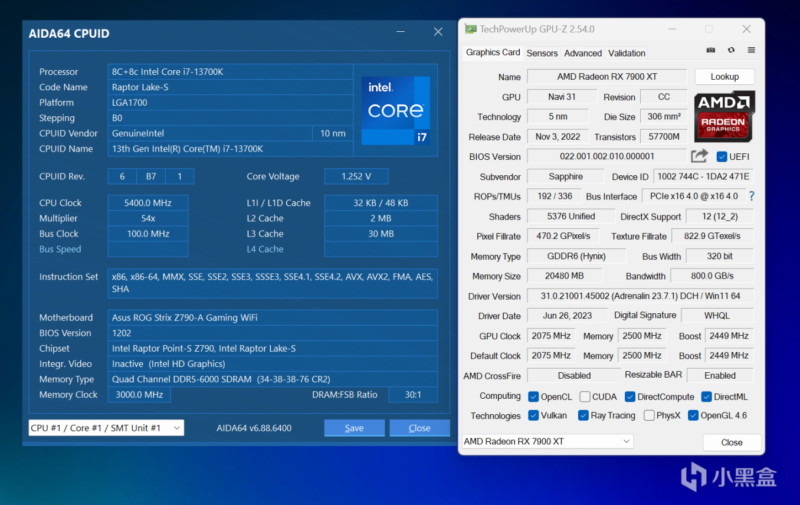The image size is (800, 505).
Task: Open the CPU #1 / Core #1 dropdown
Action: (x=106, y=428)
